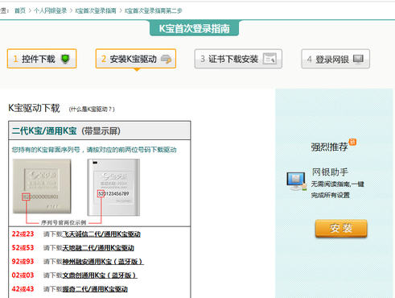Click the monitor icon on step 4
This screenshot has width=395, height=298.
tap(358, 59)
